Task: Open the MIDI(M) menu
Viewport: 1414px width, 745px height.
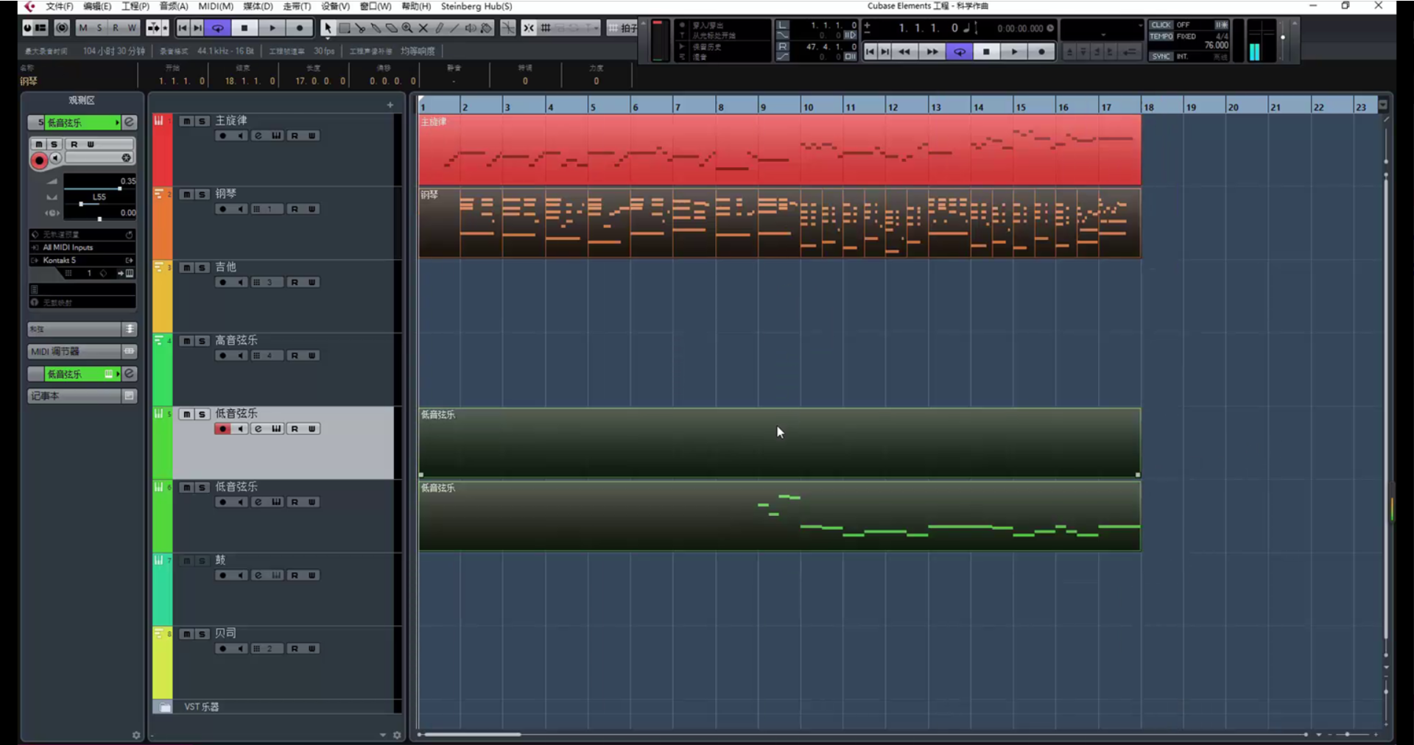Action: point(216,6)
